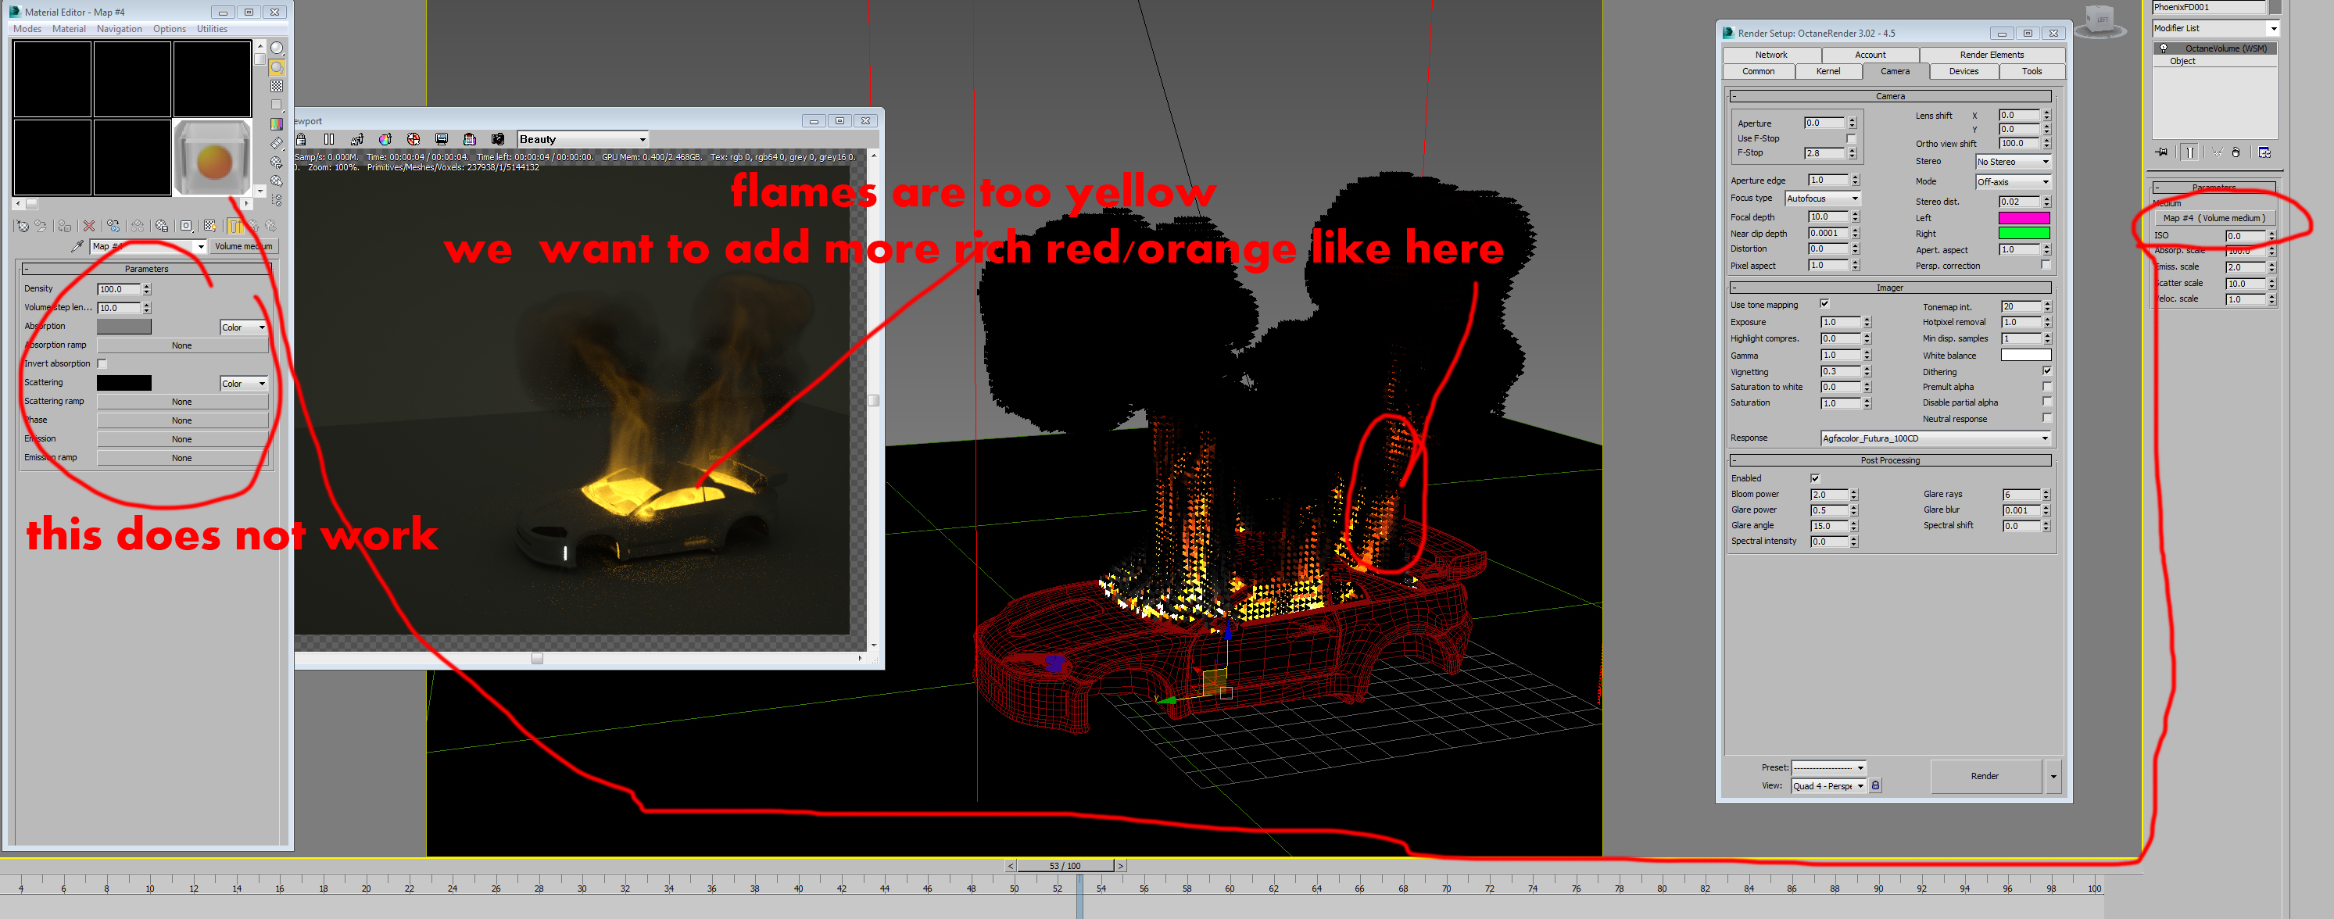Toggle the OctaneVolume modifier lightbulb

[2164, 48]
